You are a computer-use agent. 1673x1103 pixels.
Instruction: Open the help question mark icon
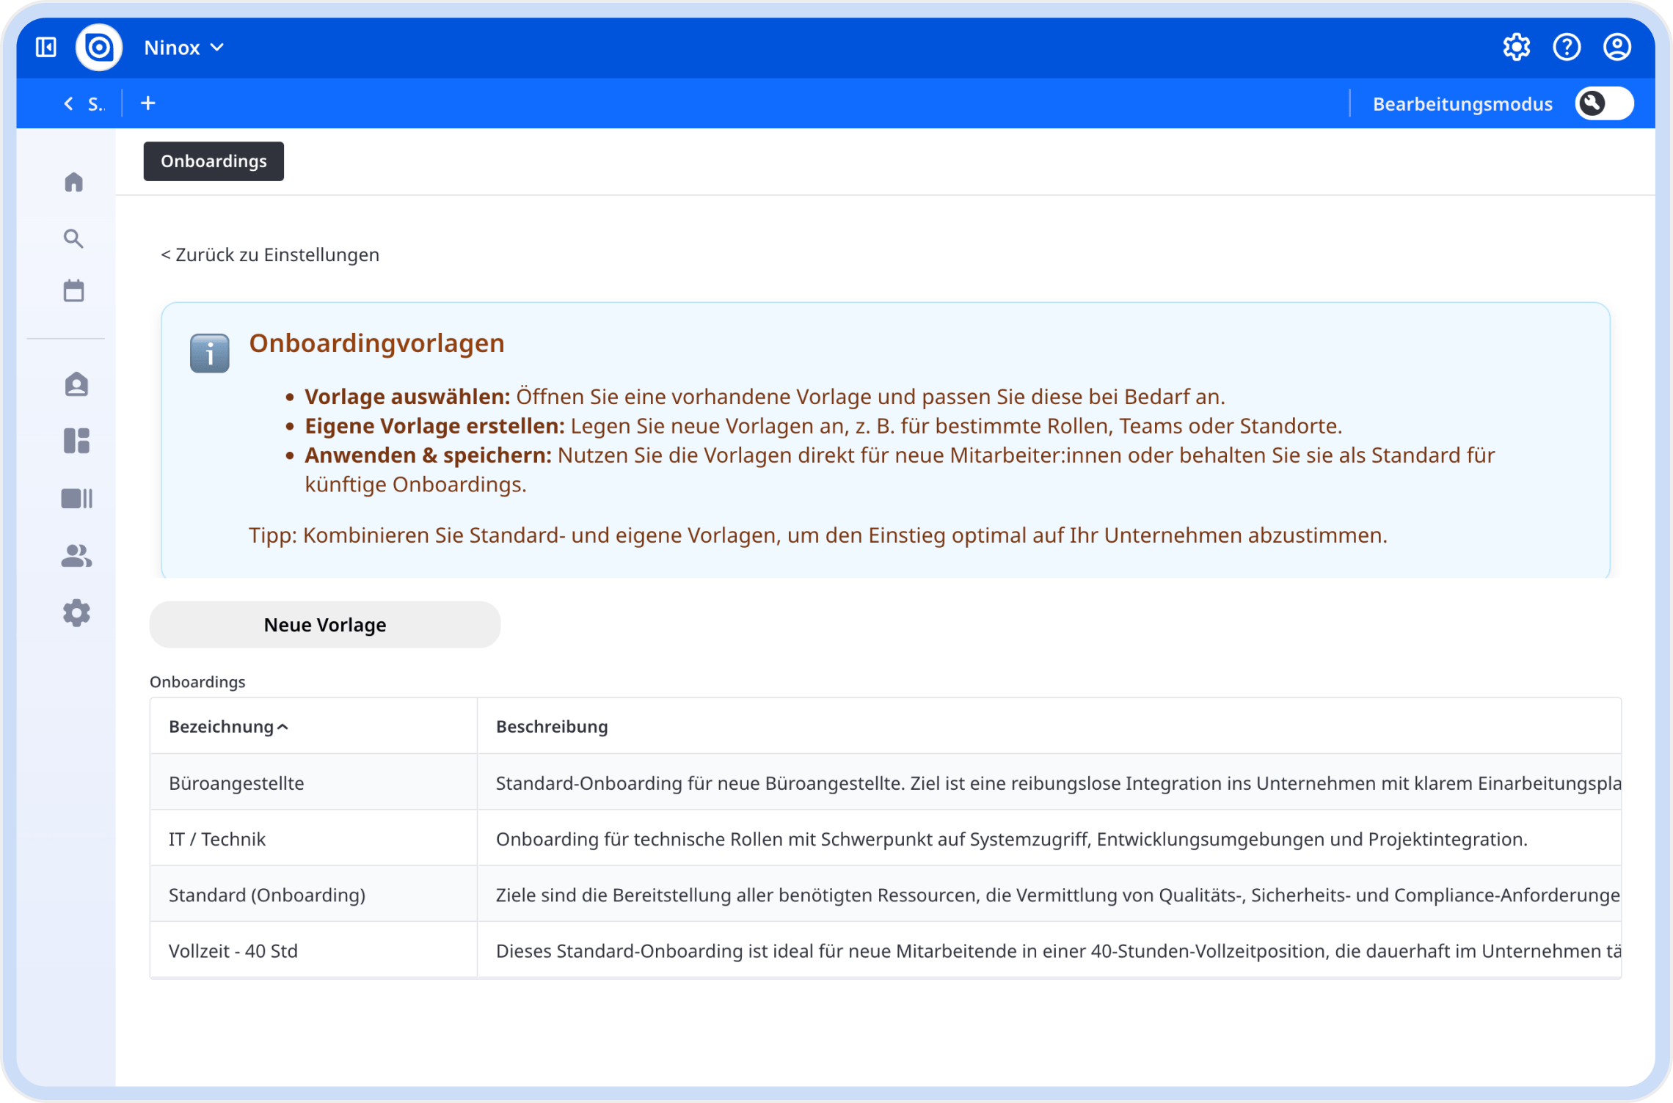point(1567,48)
